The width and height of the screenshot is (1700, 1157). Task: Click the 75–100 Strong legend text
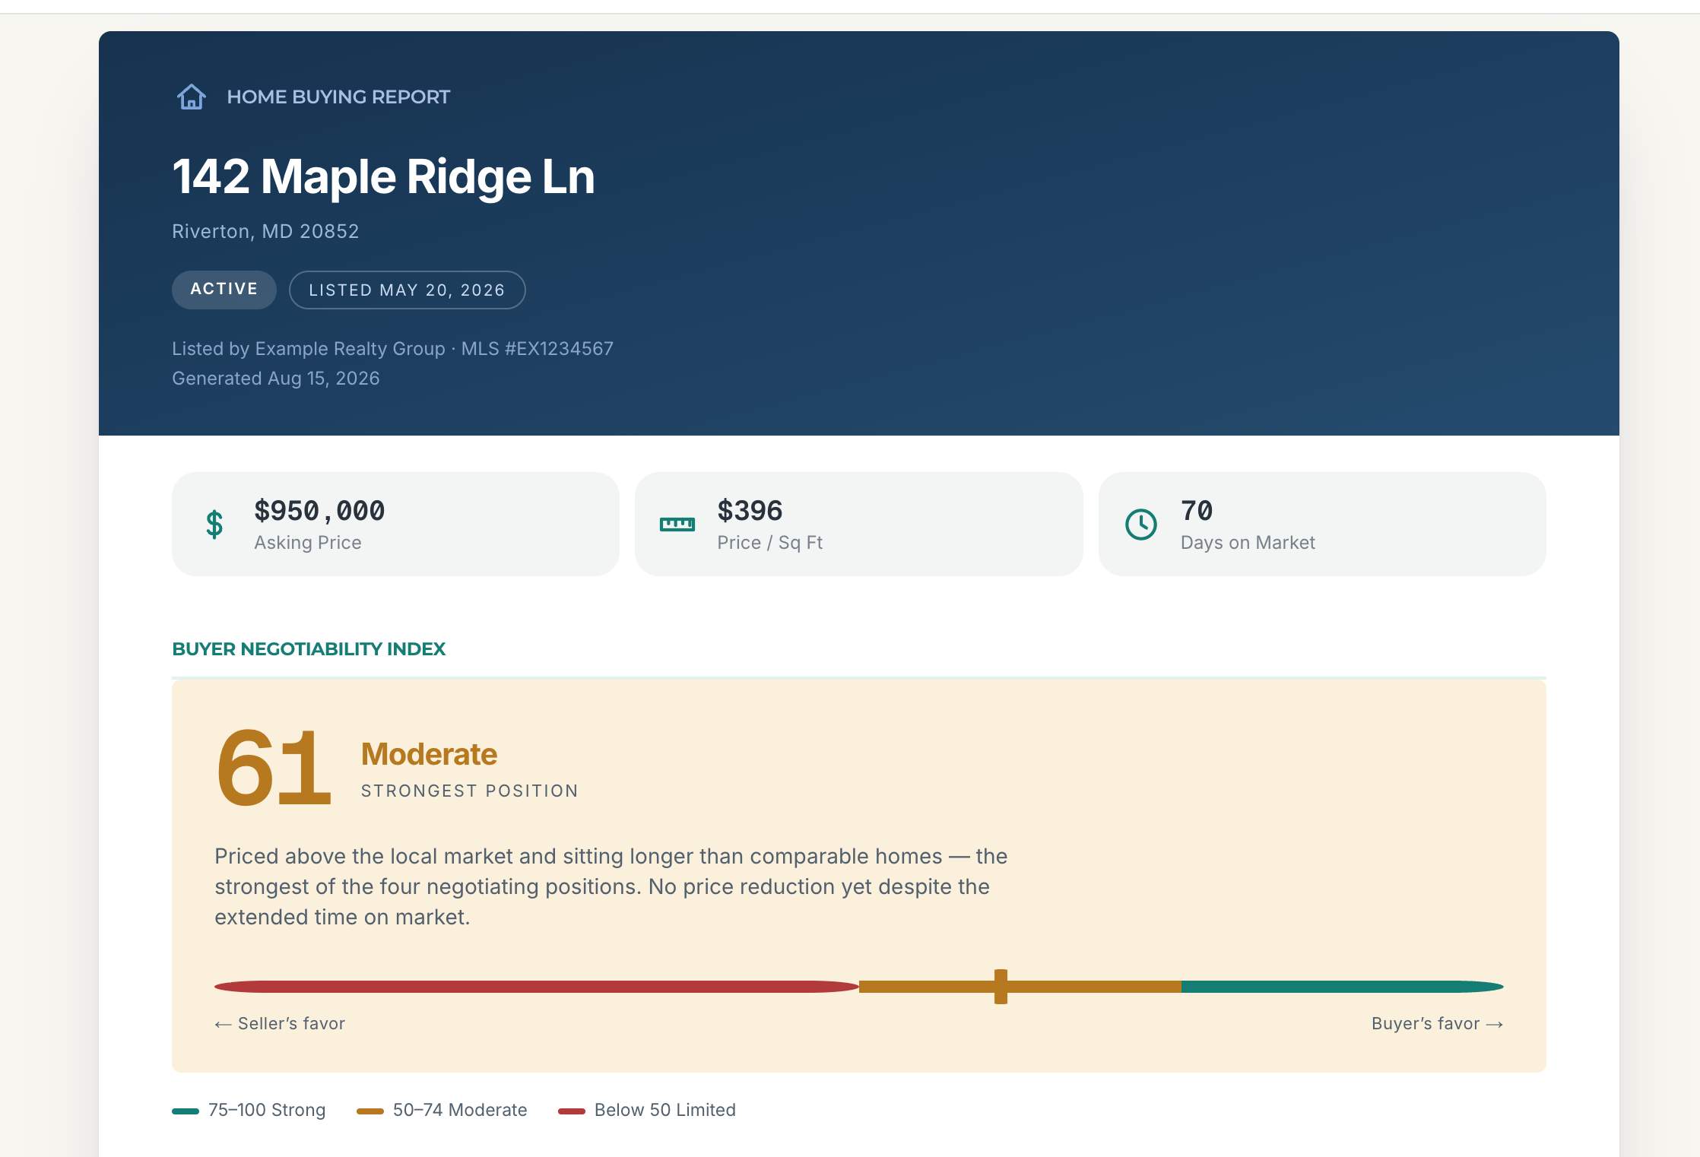(x=267, y=1110)
